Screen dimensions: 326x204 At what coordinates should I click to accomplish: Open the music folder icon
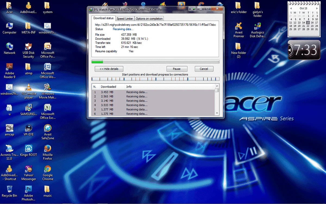point(48,191)
